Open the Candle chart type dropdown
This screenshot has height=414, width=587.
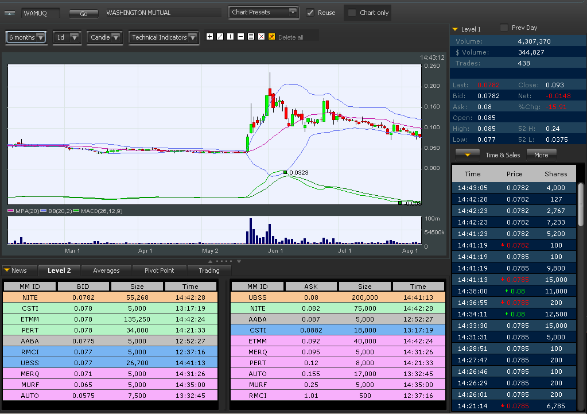click(105, 37)
